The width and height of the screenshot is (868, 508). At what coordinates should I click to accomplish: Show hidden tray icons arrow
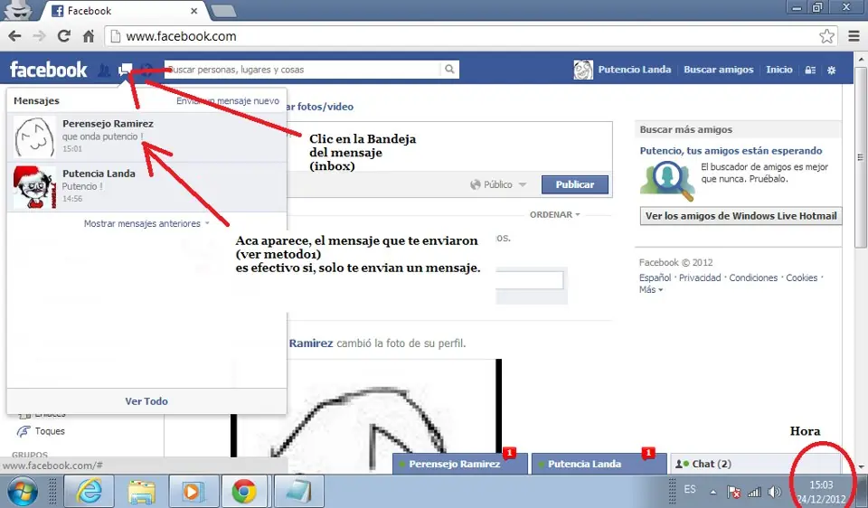pos(713,492)
